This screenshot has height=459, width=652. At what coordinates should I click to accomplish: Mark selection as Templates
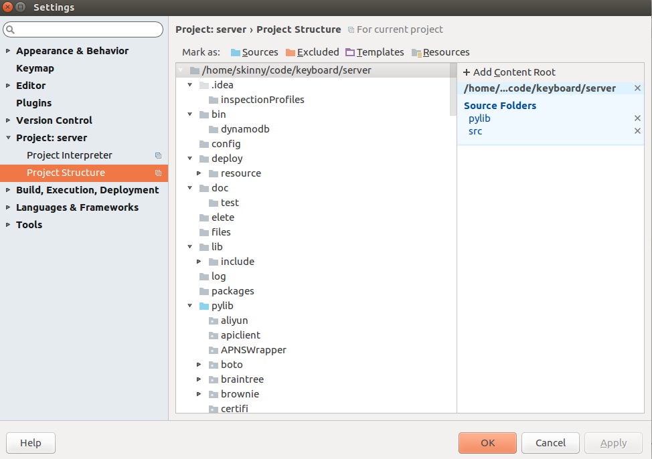point(375,52)
